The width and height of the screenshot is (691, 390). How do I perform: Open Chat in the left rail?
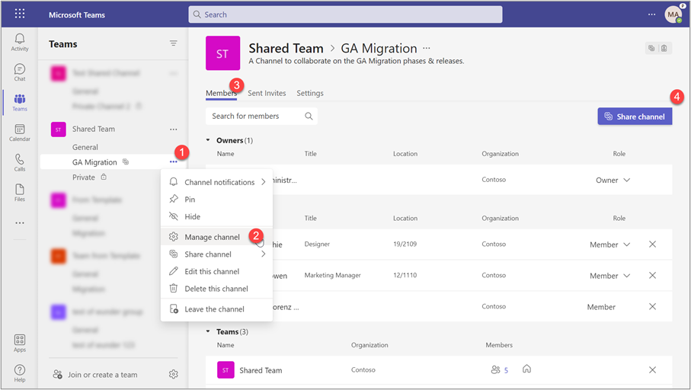(x=20, y=72)
